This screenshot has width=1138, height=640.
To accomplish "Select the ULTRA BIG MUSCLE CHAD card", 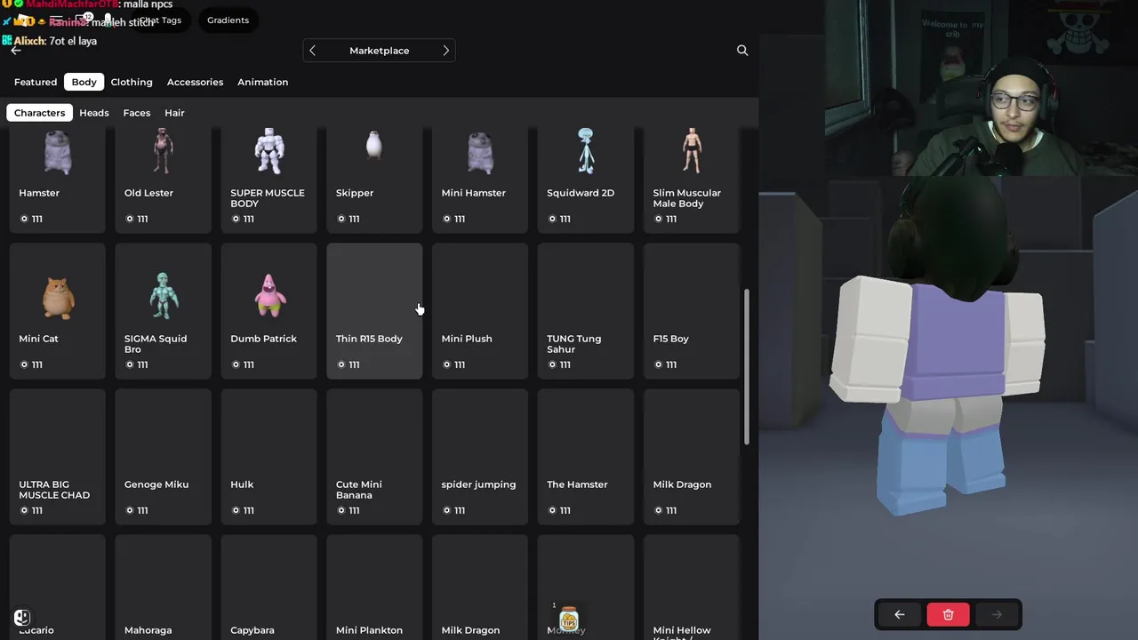I will coord(58,457).
